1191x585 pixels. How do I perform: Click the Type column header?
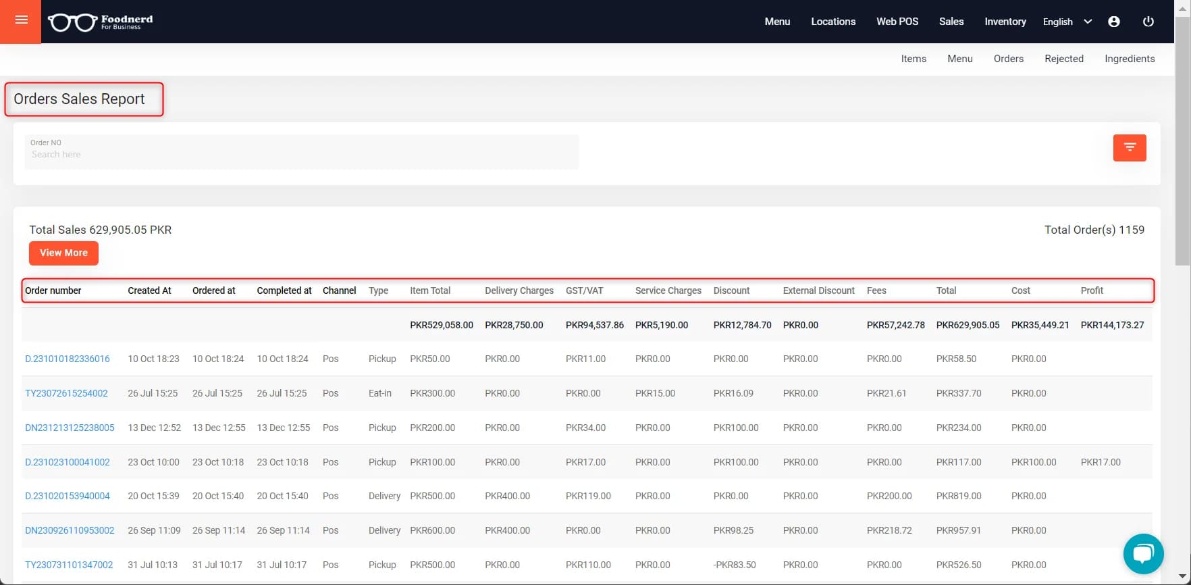click(x=378, y=290)
